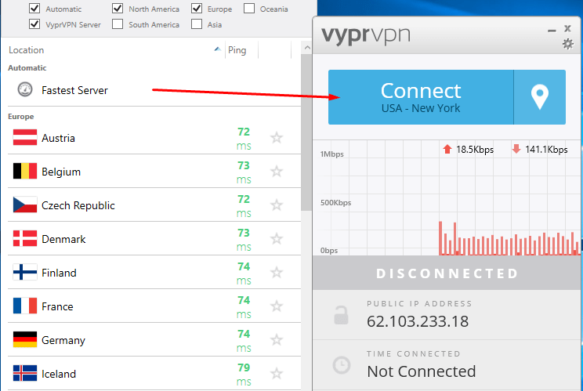
Task: Favorite Austria with its star
Action: tap(277, 138)
